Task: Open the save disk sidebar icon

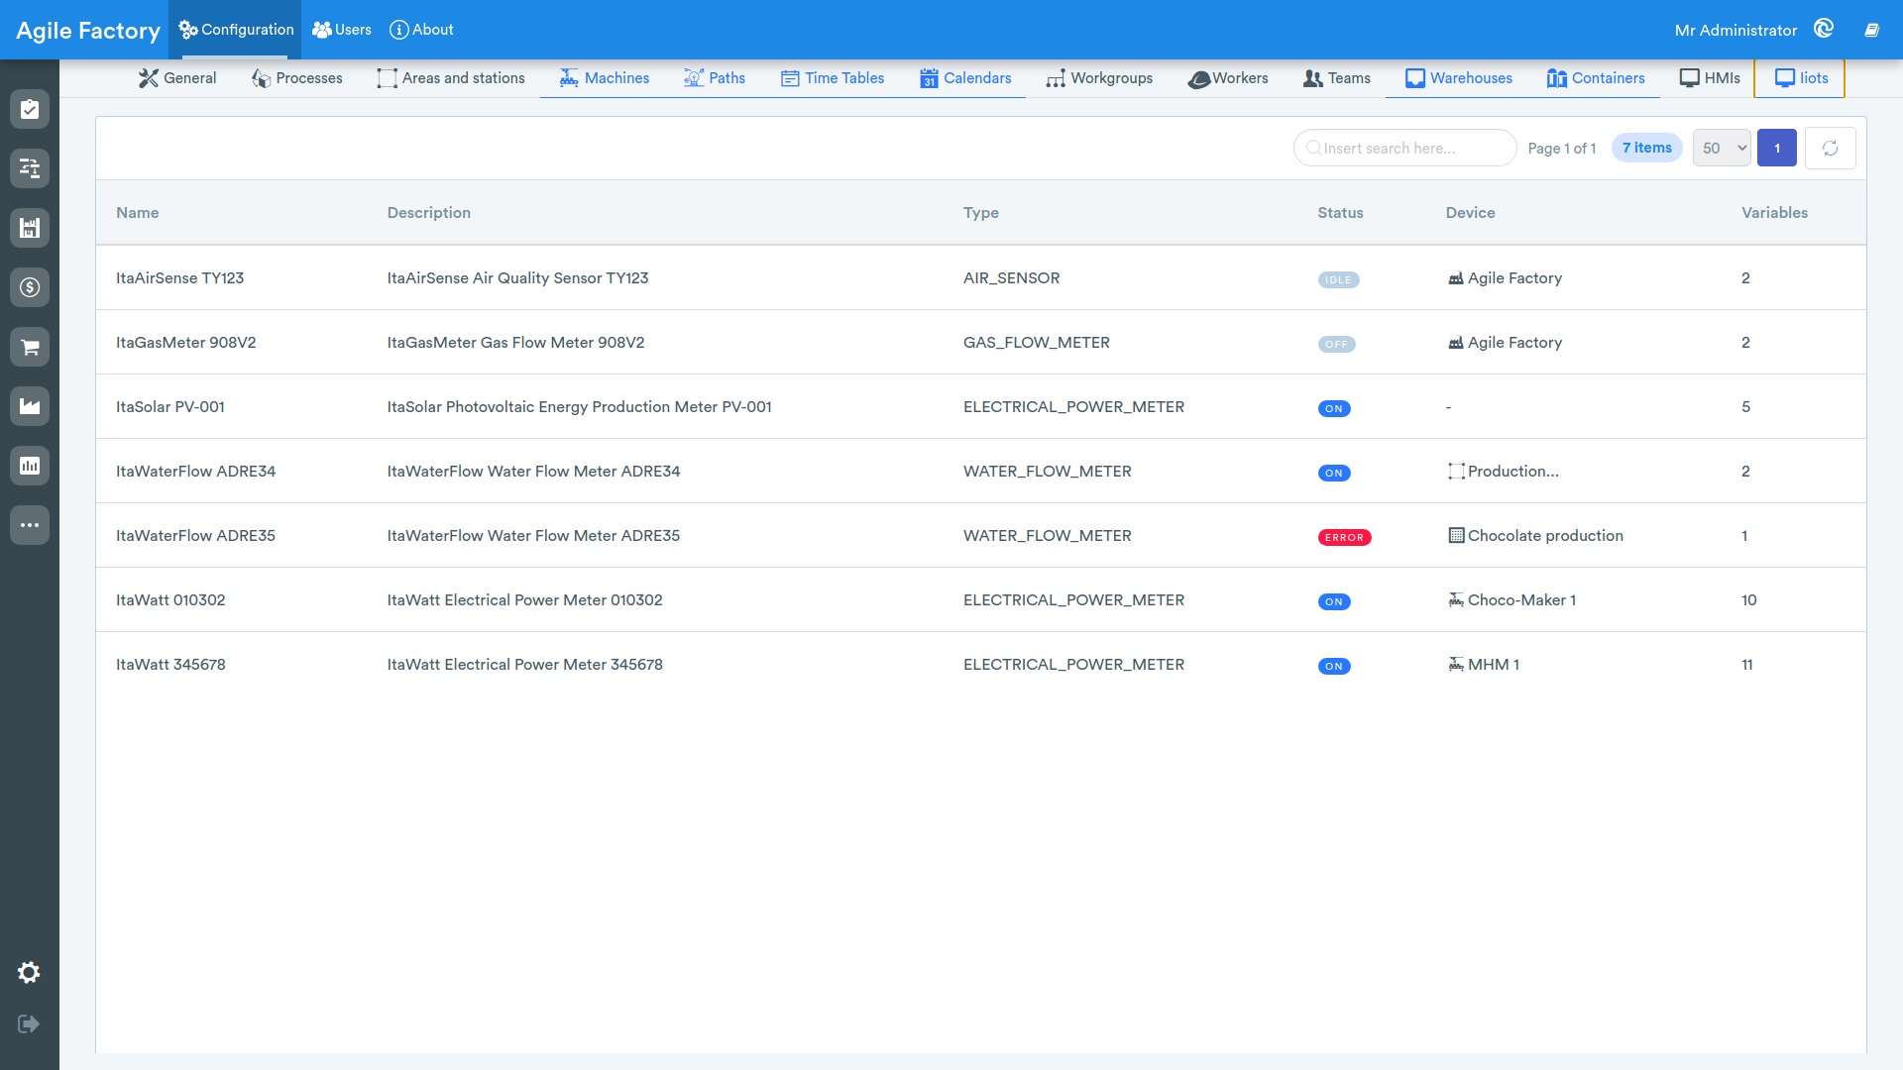Action: tap(30, 228)
